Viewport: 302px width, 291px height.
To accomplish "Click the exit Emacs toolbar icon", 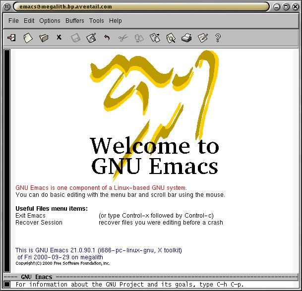I will [11, 38].
